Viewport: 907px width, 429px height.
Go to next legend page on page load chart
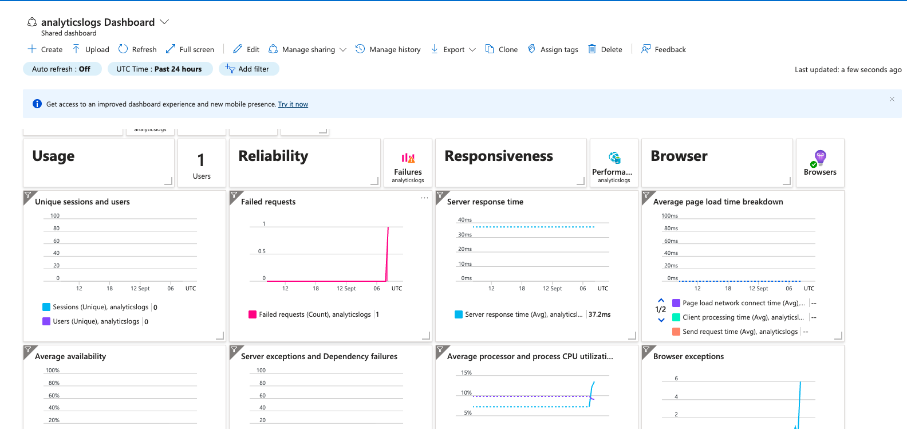[x=661, y=320]
